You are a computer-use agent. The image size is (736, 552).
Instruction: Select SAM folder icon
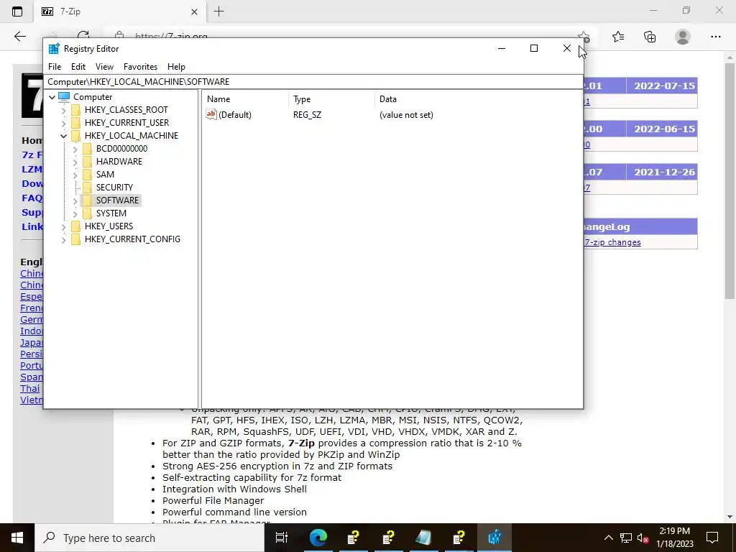point(87,174)
